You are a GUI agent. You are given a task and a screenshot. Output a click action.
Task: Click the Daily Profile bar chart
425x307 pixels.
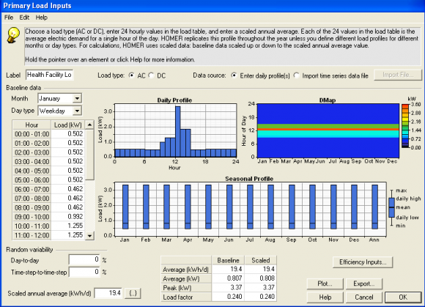175,130
